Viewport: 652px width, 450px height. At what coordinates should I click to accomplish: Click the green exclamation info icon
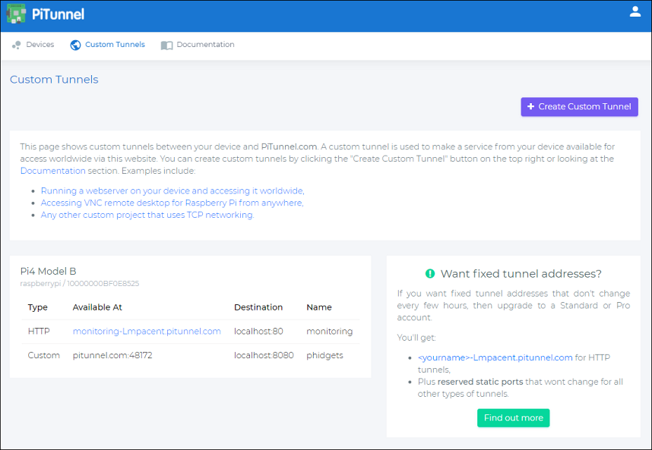(430, 274)
